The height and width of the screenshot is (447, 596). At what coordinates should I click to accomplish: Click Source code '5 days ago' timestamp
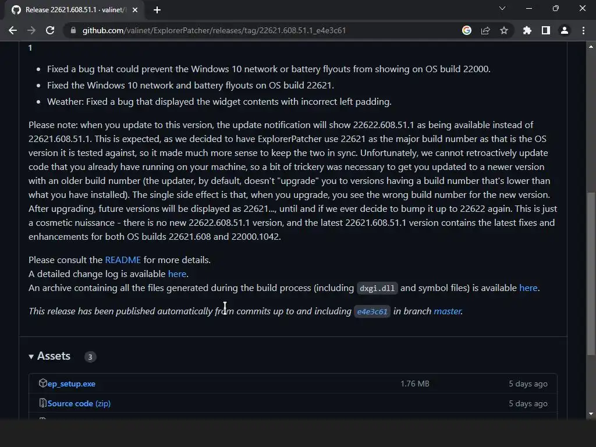tap(528, 404)
